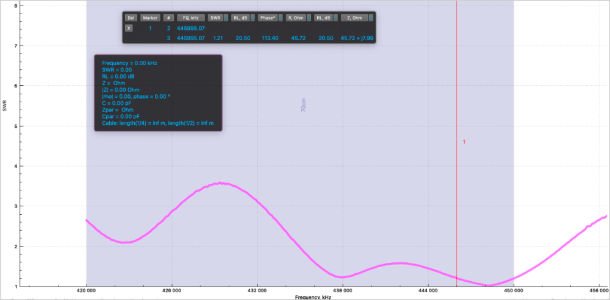Select frequency 445995.07 in table row 2

(190, 28)
